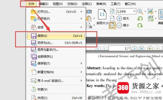
Task: Rotate view counterclockwise with green arrow
Action: tap(140, 19)
